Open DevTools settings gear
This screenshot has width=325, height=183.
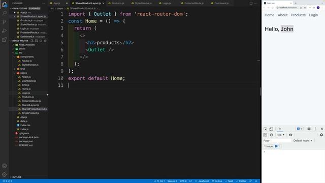[x=309, y=129]
